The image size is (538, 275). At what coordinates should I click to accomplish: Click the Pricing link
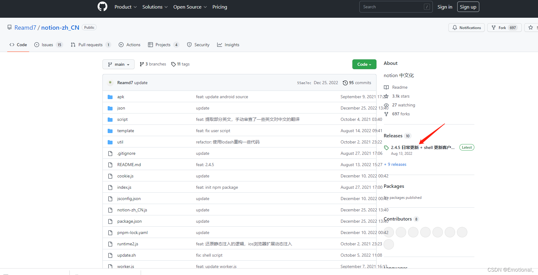pos(220,7)
